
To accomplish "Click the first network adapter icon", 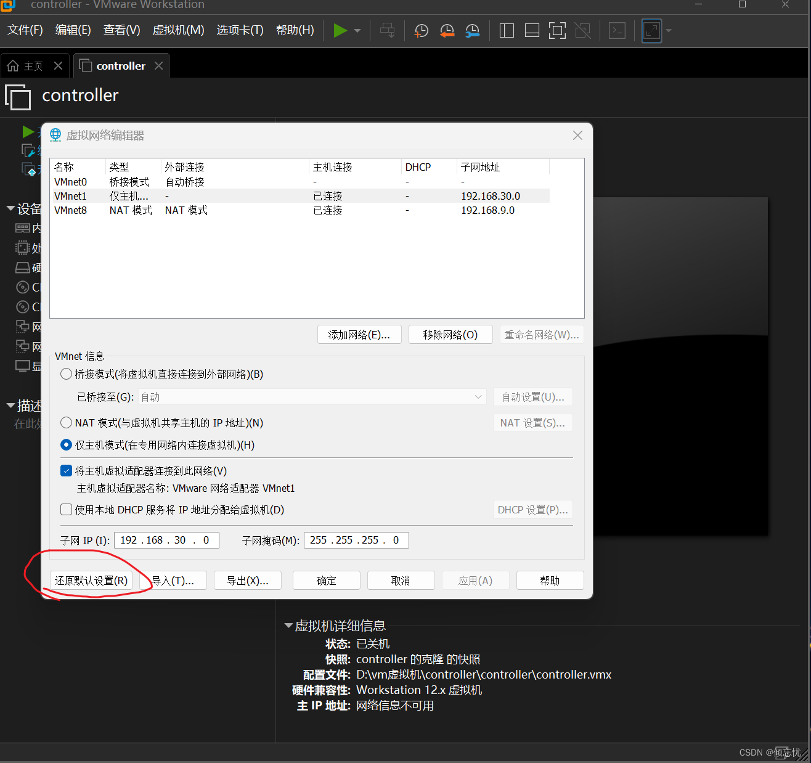I will coord(22,327).
